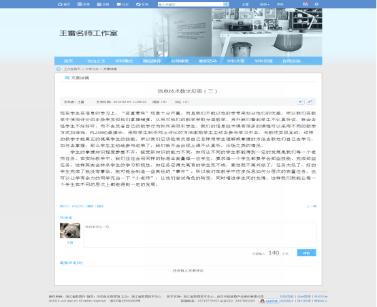Click the 王雷名师工作室 banner title
Screen dimensions: 377x307
click(88, 33)
